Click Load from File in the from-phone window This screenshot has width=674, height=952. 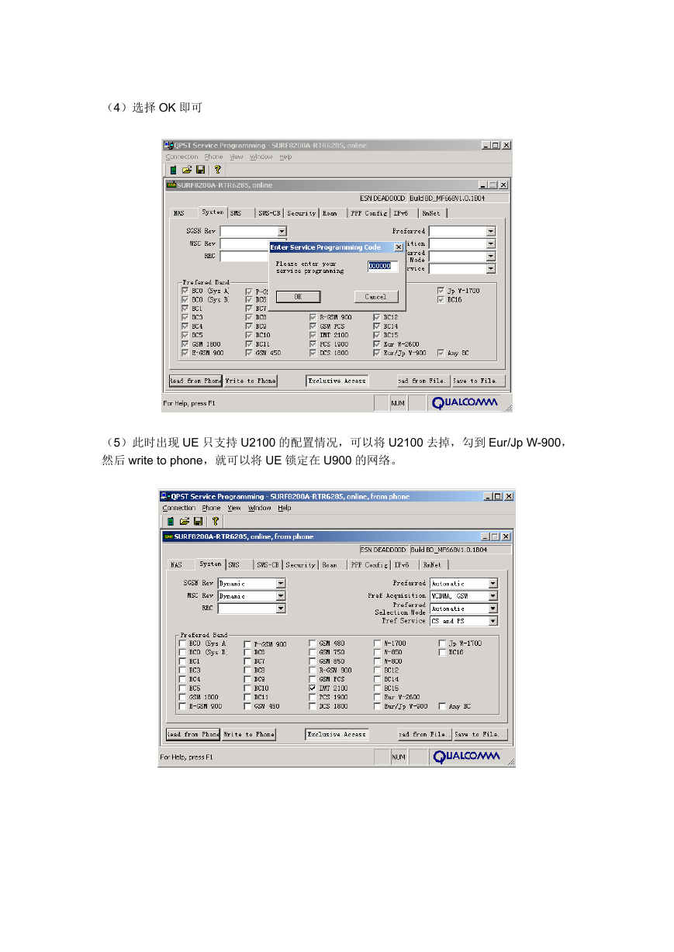[x=423, y=734]
